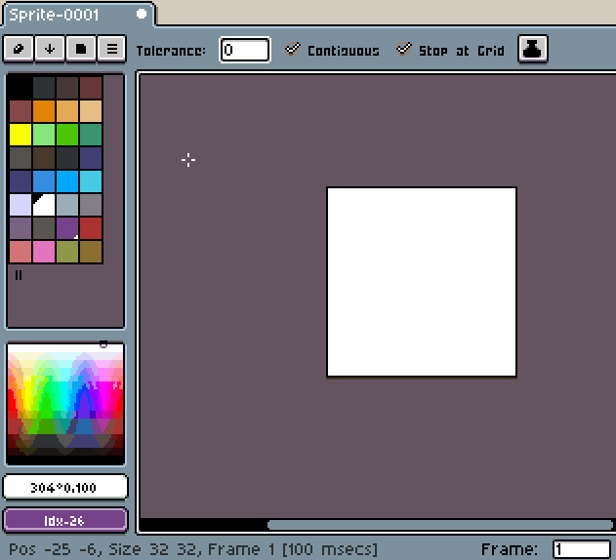
Task: Pick a color in the spectrum picker
Action: tap(65, 404)
